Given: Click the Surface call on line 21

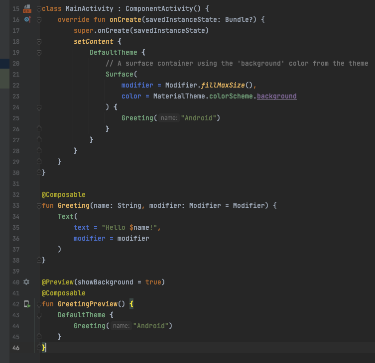Looking at the screenshot, I should click(120, 74).
